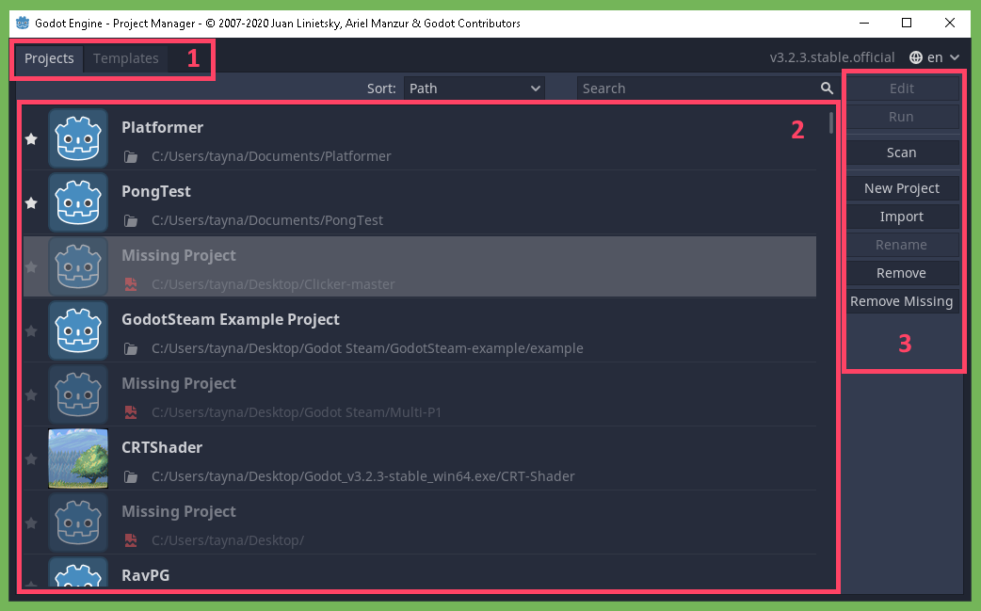Image resolution: width=981 pixels, height=611 pixels.
Task: Toggle favorite star for Desktop missing project
Action: coord(31,523)
